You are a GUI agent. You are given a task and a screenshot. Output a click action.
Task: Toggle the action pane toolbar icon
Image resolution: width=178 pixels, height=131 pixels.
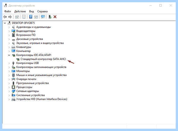(36, 17)
